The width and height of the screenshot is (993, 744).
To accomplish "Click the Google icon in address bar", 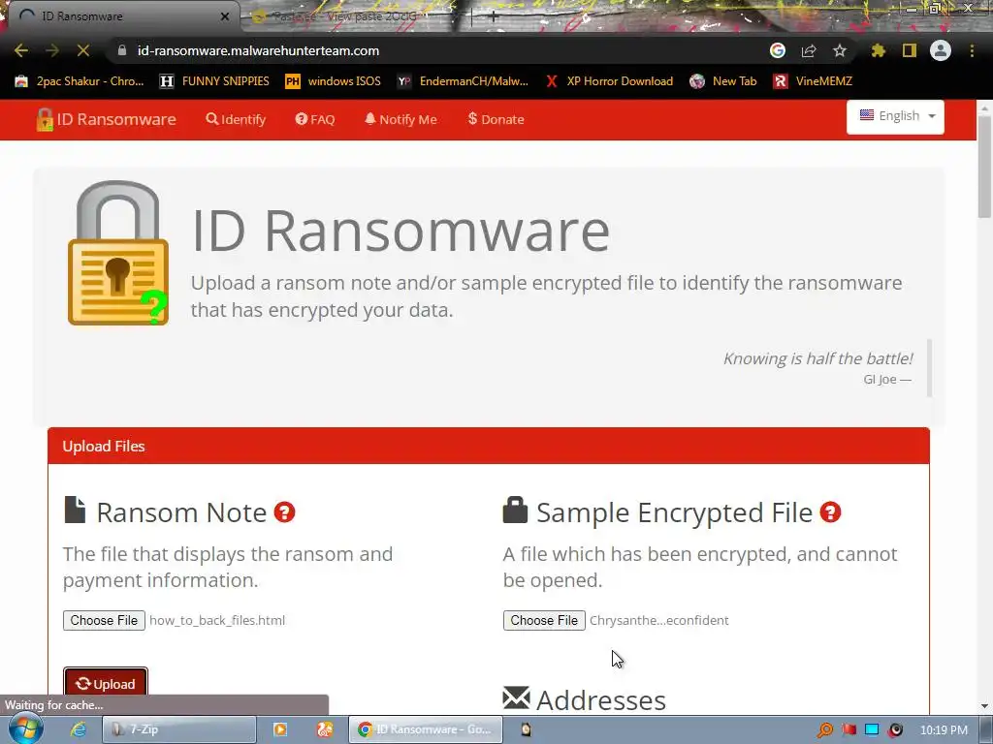I will coord(778,50).
